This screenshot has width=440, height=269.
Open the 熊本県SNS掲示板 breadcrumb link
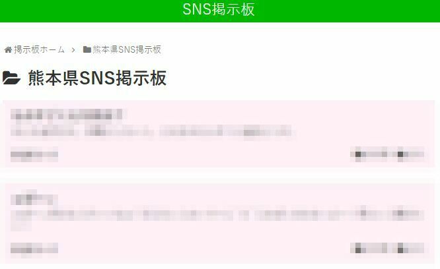coord(127,49)
